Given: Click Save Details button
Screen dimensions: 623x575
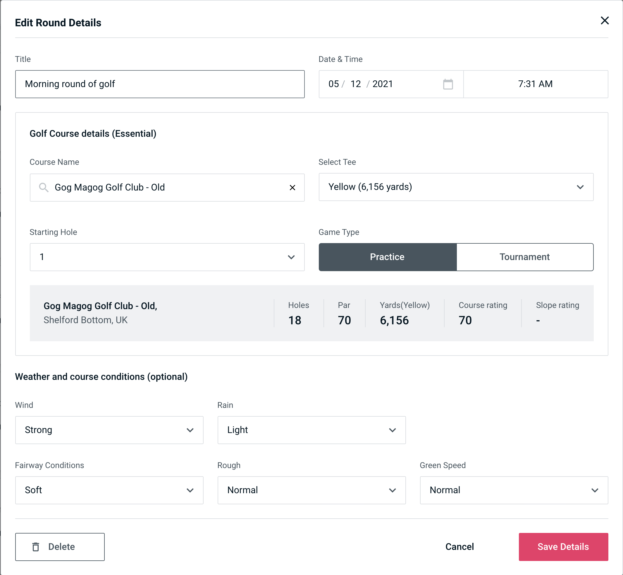Looking at the screenshot, I should pyautogui.click(x=563, y=547).
